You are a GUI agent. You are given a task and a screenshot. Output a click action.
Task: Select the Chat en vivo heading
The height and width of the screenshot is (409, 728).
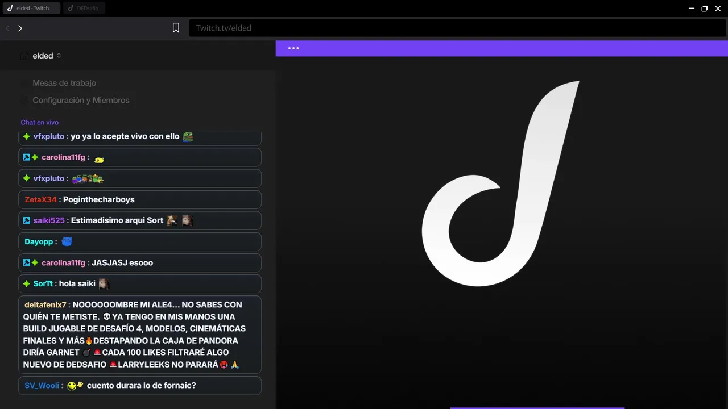click(40, 122)
